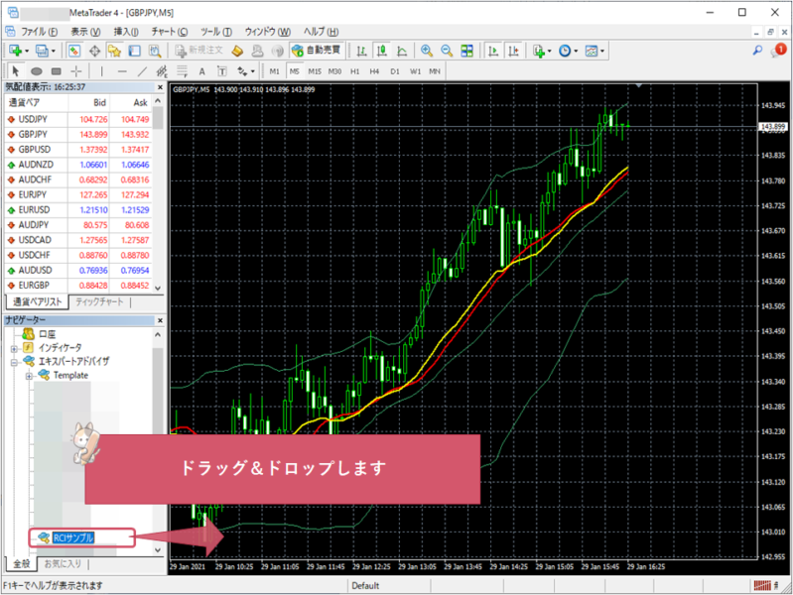Open the ツール menu

coord(216,32)
